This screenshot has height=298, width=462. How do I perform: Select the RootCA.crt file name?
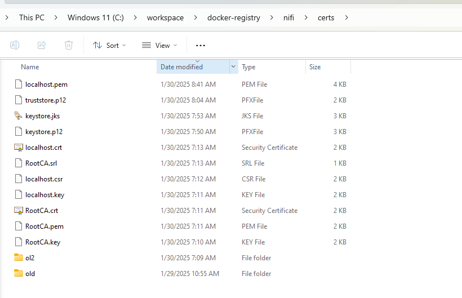[x=42, y=211]
